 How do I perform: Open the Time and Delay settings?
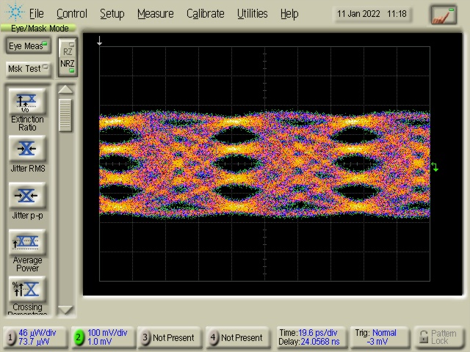coord(309,337)
